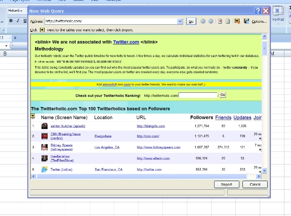The width and height of the screenshot is (291, 216).
Task: Click the 374,312 friends value
Action: coord(223,147)
